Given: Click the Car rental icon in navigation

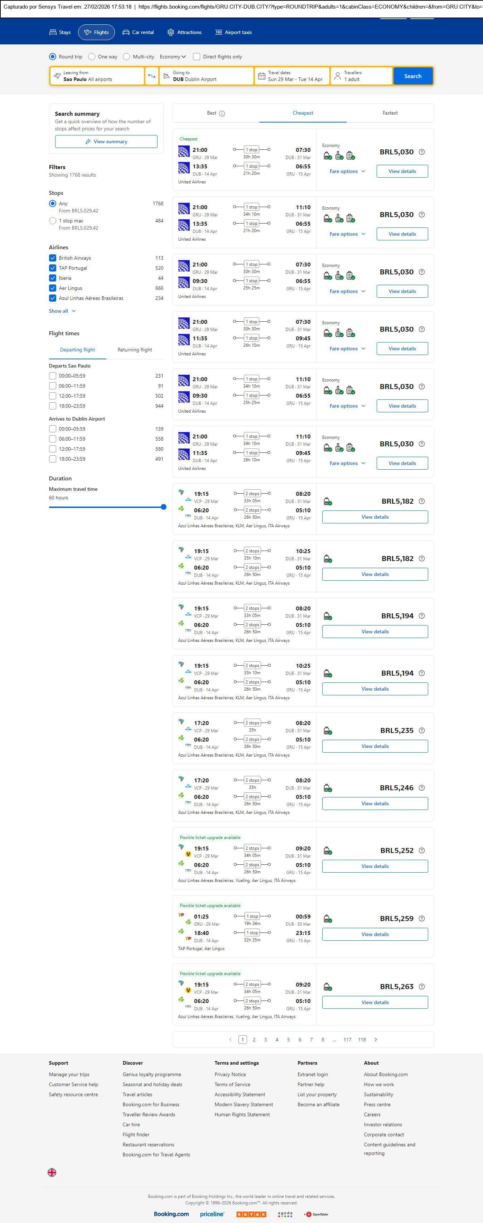Looking at the screenshot, I should [x=126, y=32].
